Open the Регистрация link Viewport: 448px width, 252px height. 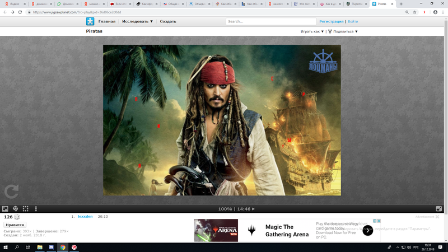coord(332,21)
